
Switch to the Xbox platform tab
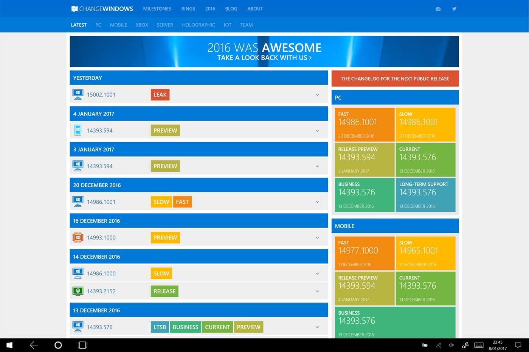(142, 25)
